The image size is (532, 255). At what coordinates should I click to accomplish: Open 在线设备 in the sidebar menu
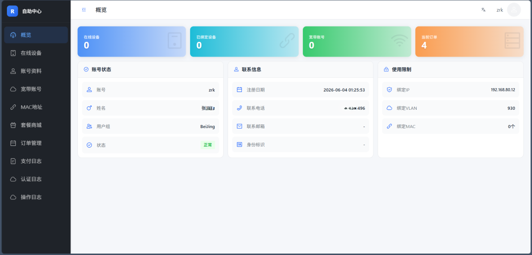36,53
